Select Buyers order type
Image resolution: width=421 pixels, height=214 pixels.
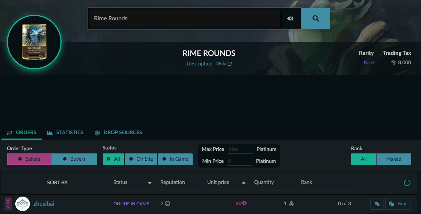tap(74, 159)
